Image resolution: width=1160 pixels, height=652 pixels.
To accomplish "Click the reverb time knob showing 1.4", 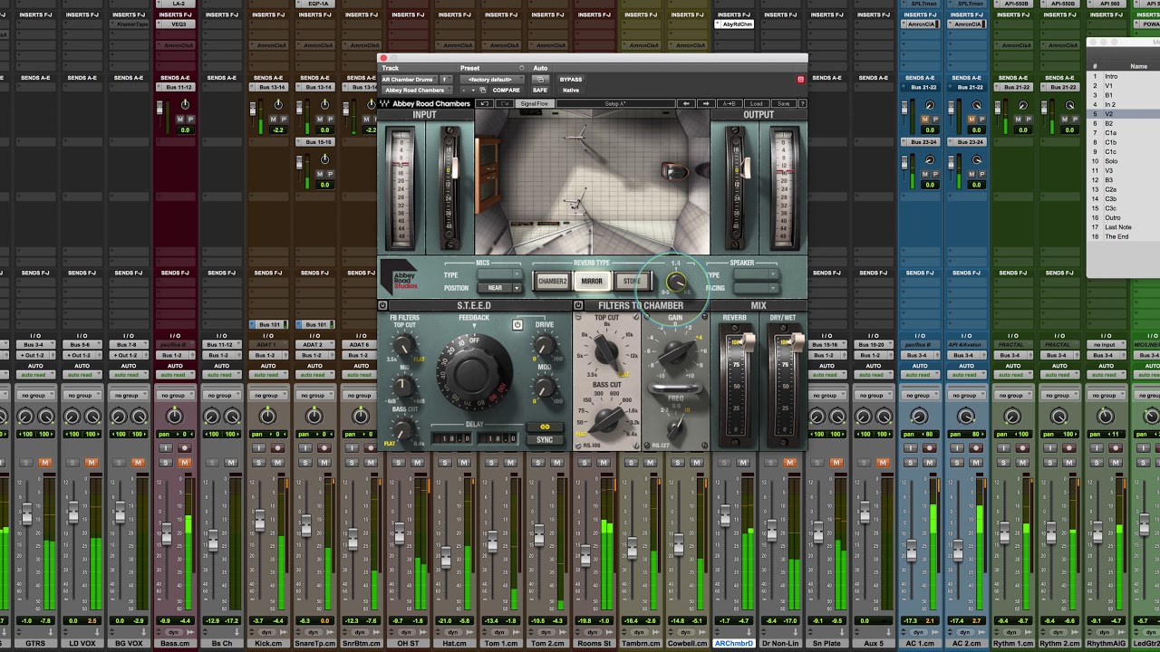I will click(x=675, y=283).
